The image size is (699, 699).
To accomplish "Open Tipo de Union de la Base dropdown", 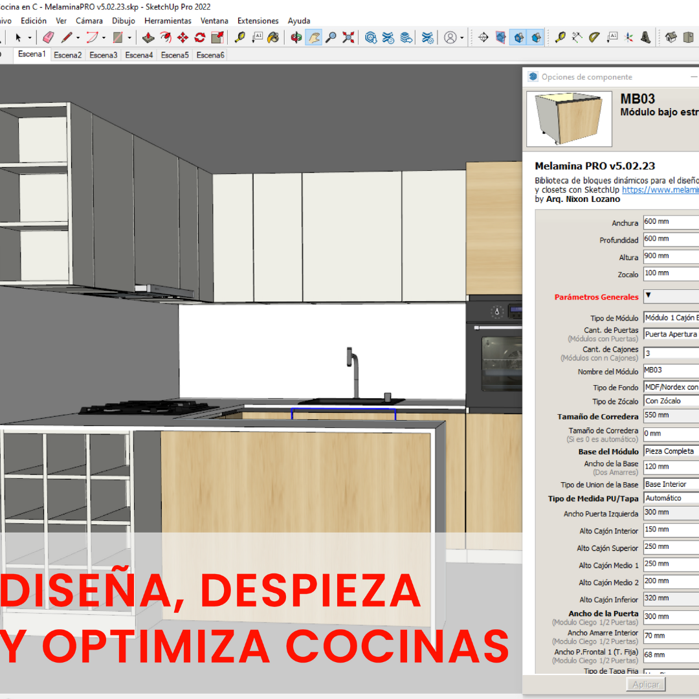I will [x=671, y=484].
